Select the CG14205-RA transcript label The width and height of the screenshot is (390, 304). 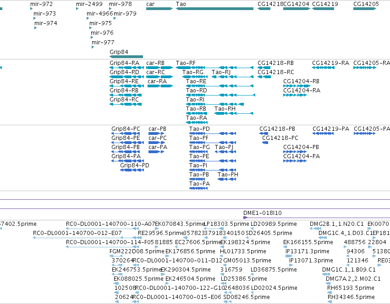[x=372, y=63]
